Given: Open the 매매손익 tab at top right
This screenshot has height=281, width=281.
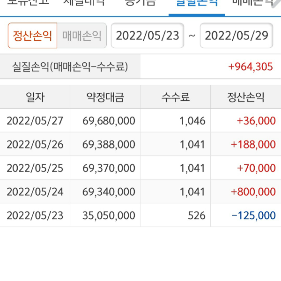Looking at the screenshot, I should pyautogui.click(x=253, y=3).
